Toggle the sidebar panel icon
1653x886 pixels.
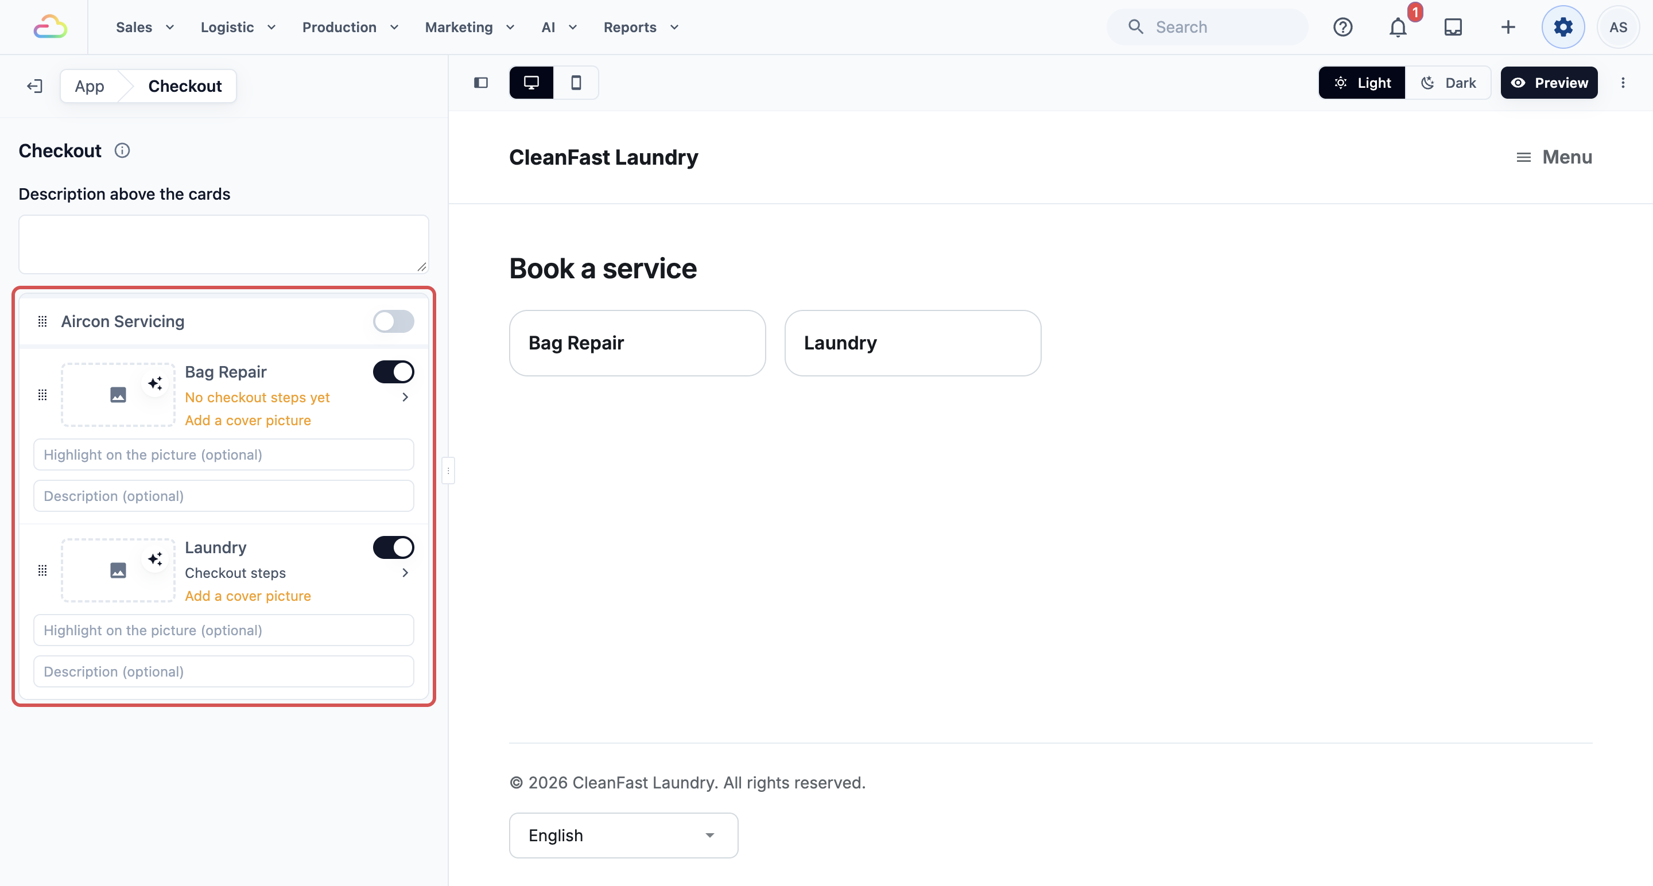click(x=480, y=83)
